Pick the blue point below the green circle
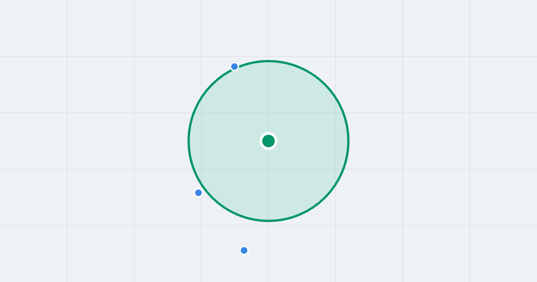The height and width of the screenshot is (282, 537). pos(244,250)
